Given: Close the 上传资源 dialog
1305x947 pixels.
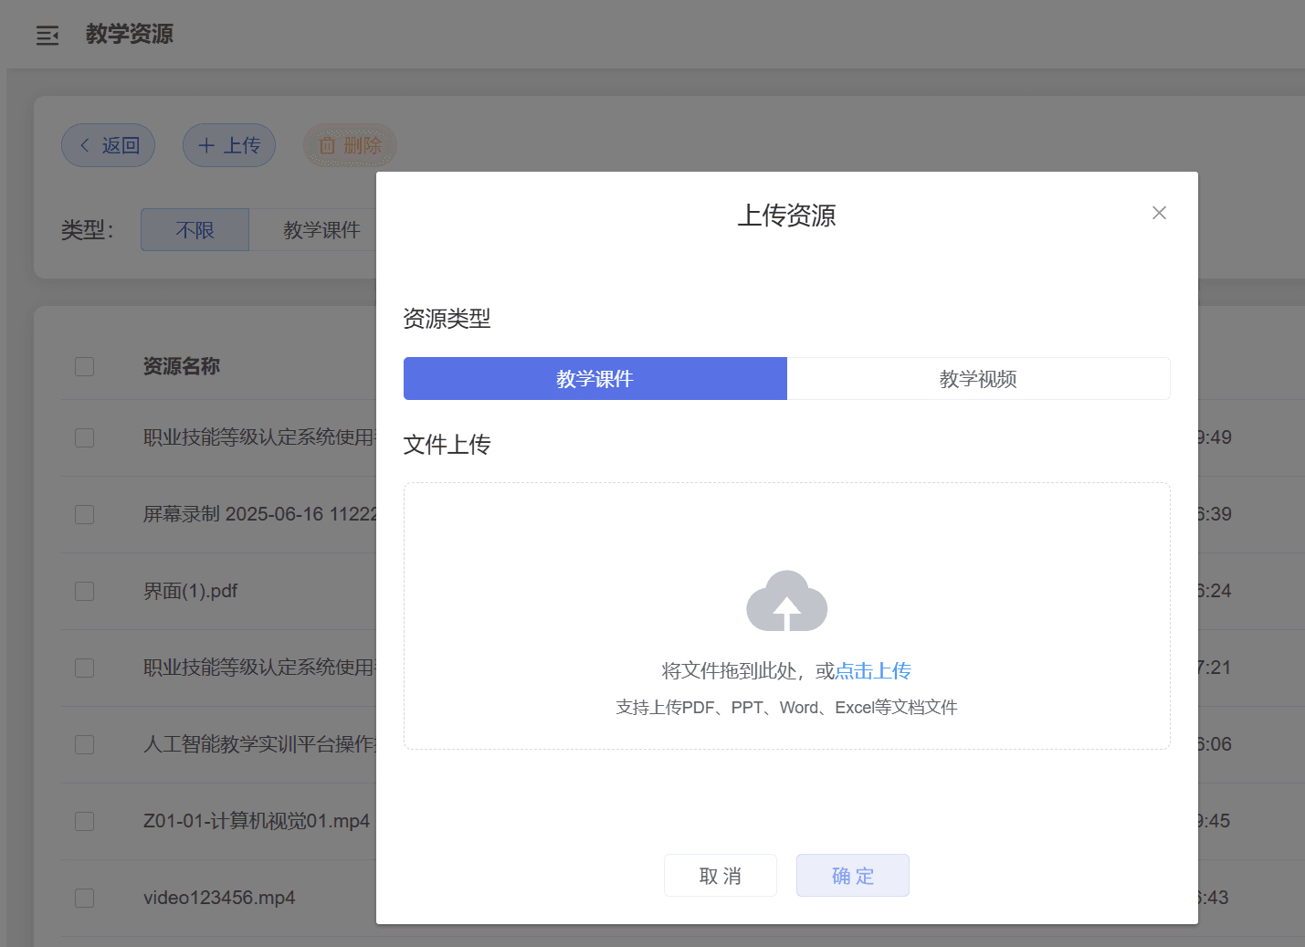Looking at the screenshot, I should pos(1159,213).
